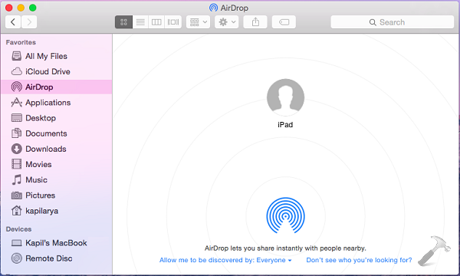Click the Share toolbar button
Image resolution: width=460 pixels, height=276 pixels.
click(255, 22)
